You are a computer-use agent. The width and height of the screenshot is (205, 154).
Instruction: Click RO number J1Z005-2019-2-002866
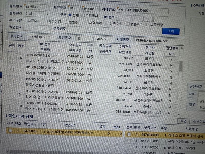click(42, 92)
